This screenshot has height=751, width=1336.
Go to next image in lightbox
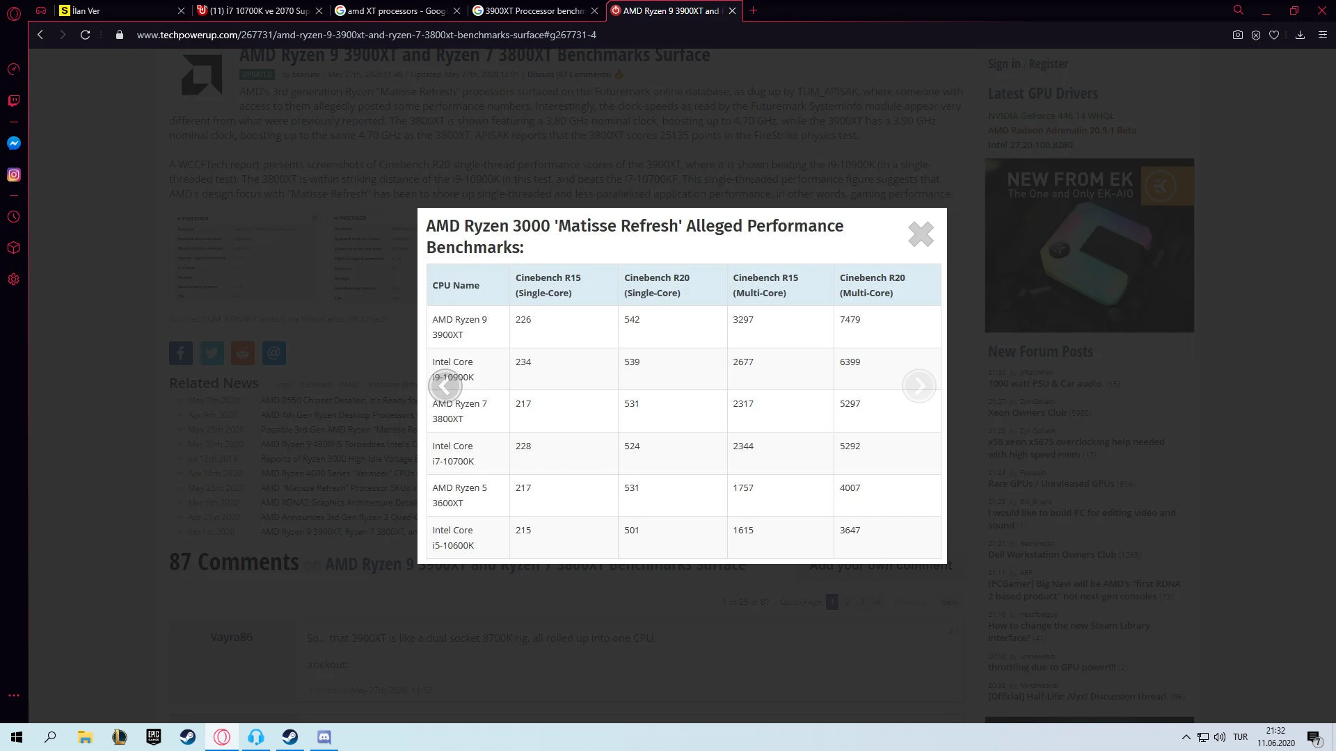click(x=918, y=386)
